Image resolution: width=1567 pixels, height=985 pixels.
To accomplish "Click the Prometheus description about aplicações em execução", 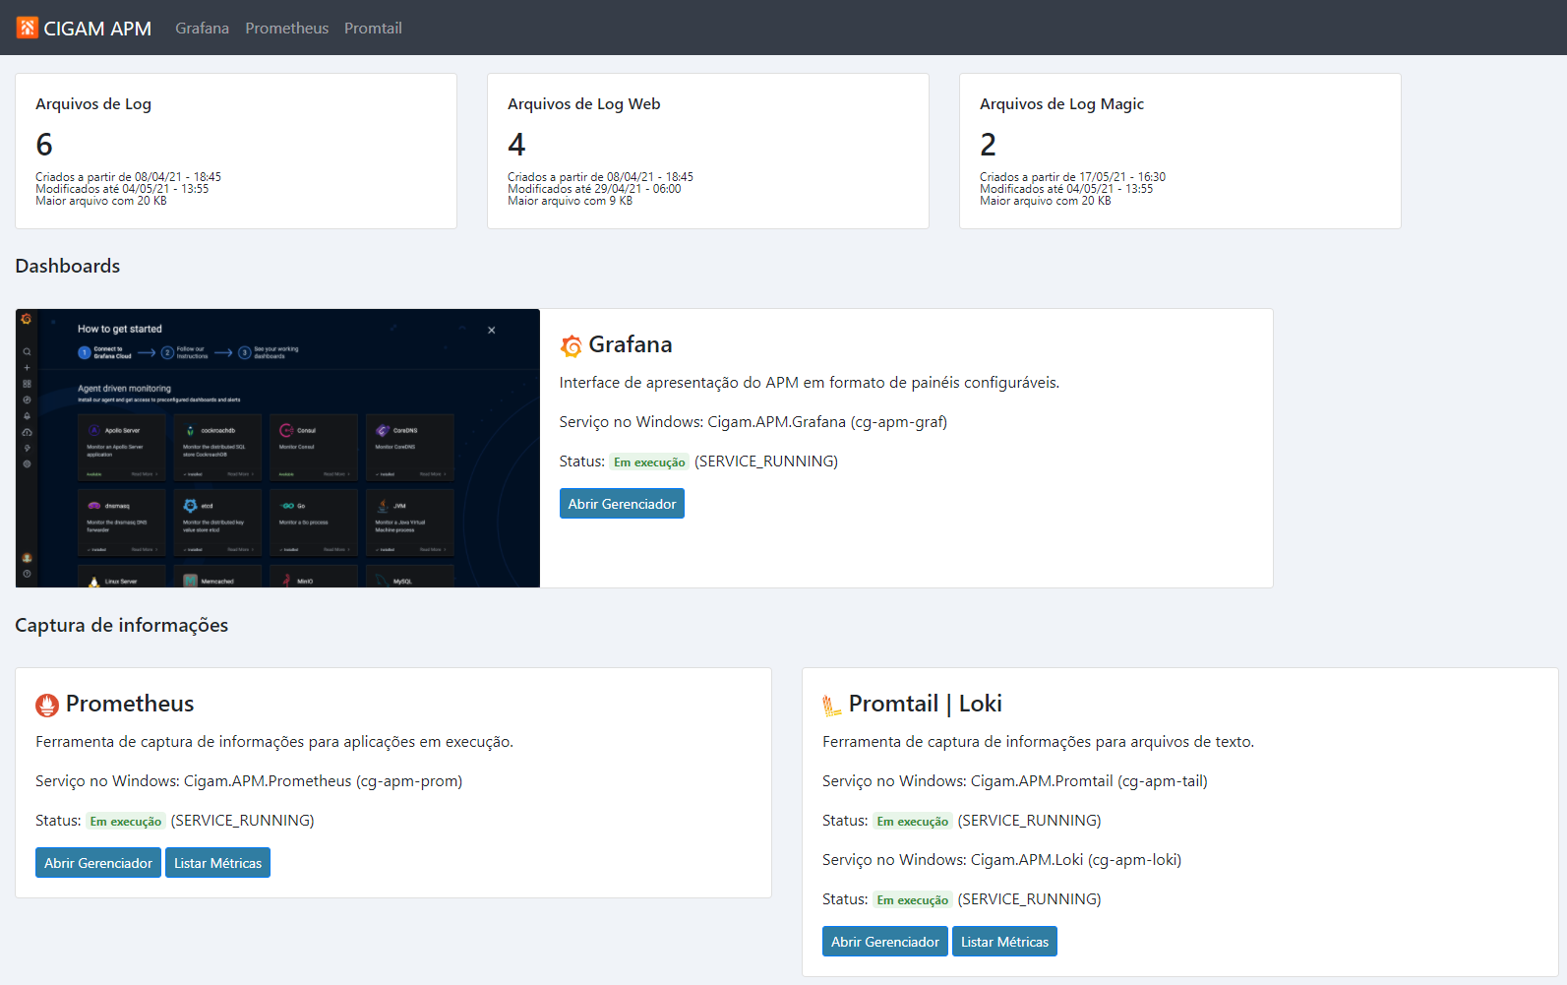I will pyautogui.click(x=274, y=742).
